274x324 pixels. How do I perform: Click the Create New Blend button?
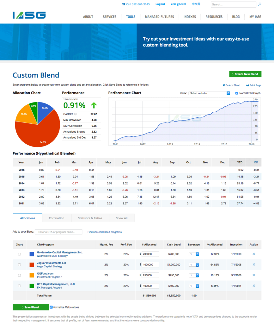point(245,74)
